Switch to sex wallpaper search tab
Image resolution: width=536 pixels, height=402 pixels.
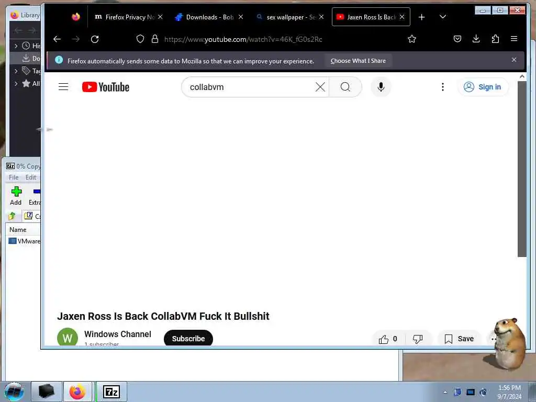coord(291,17)
